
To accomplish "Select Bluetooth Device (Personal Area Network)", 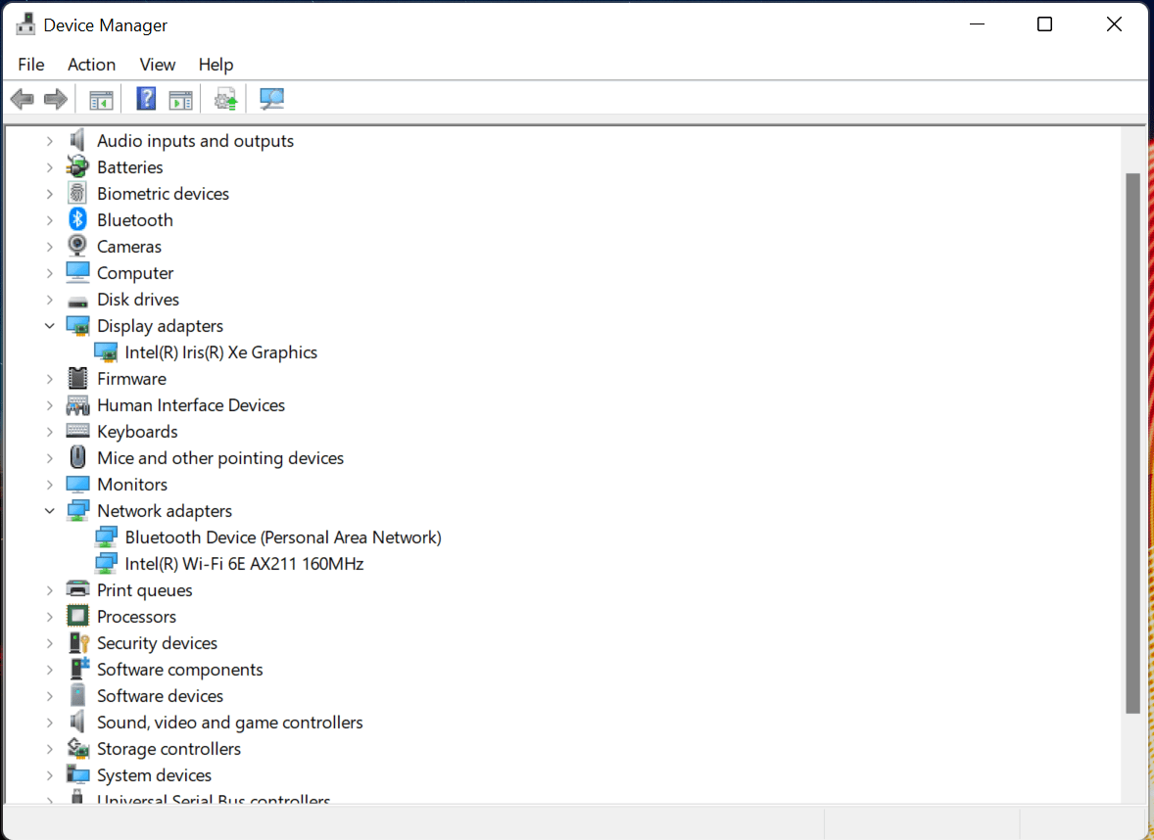I will (283, 537).
